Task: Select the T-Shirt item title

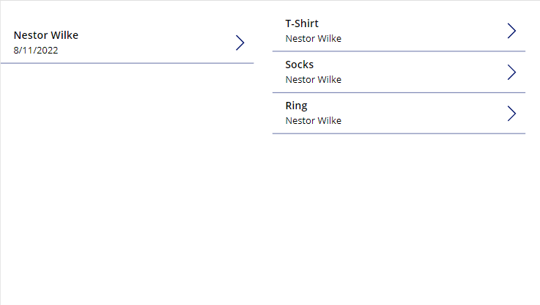Action: pos(302,23)
